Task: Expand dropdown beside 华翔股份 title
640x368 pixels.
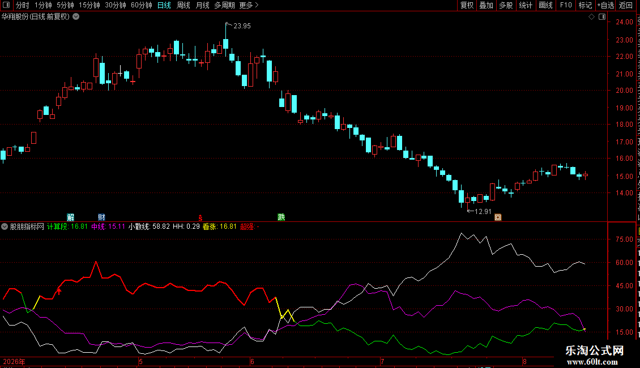Action: [x=76, y=17]
